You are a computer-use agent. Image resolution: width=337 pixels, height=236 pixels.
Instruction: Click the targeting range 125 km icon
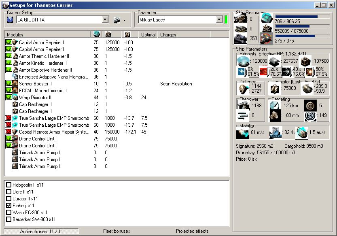tap(275, 105)
